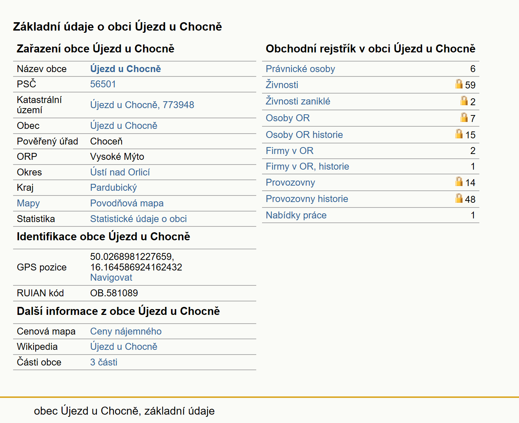Open the 3 části link
The image size is (519, 423).
(104, 362)
